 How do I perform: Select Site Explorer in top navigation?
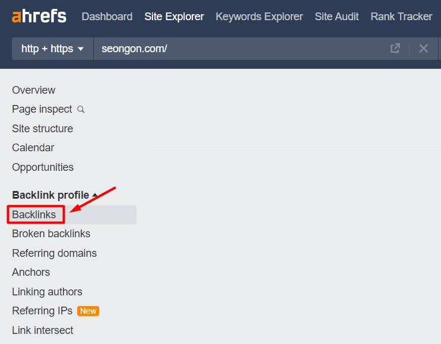174,17
